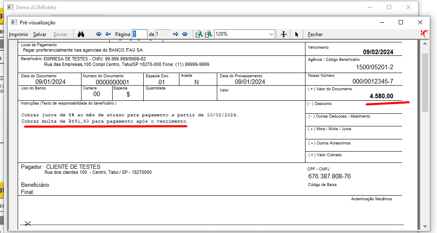Close the Demo ACBrBoleto window

click(x=408, y=7)
